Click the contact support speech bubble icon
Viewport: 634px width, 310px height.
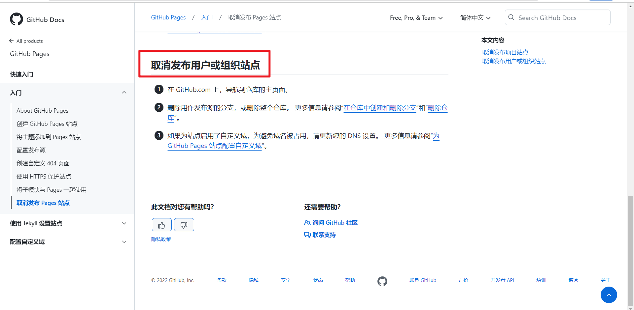tap(307, 235)
